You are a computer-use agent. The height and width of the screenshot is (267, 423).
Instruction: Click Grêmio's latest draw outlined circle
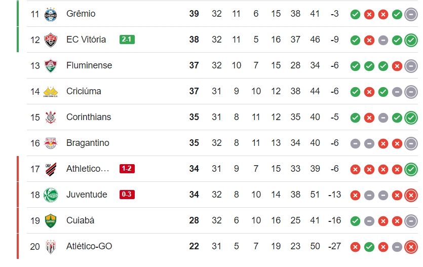click(x=411, y=14)
